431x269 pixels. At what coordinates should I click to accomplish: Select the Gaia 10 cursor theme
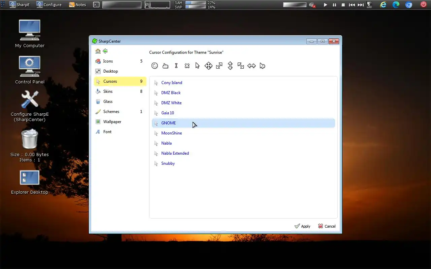pos(243,113)
